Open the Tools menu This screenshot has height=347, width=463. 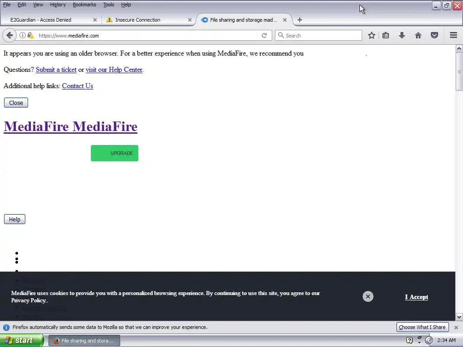pyautogui.click(x=109, y=5)
